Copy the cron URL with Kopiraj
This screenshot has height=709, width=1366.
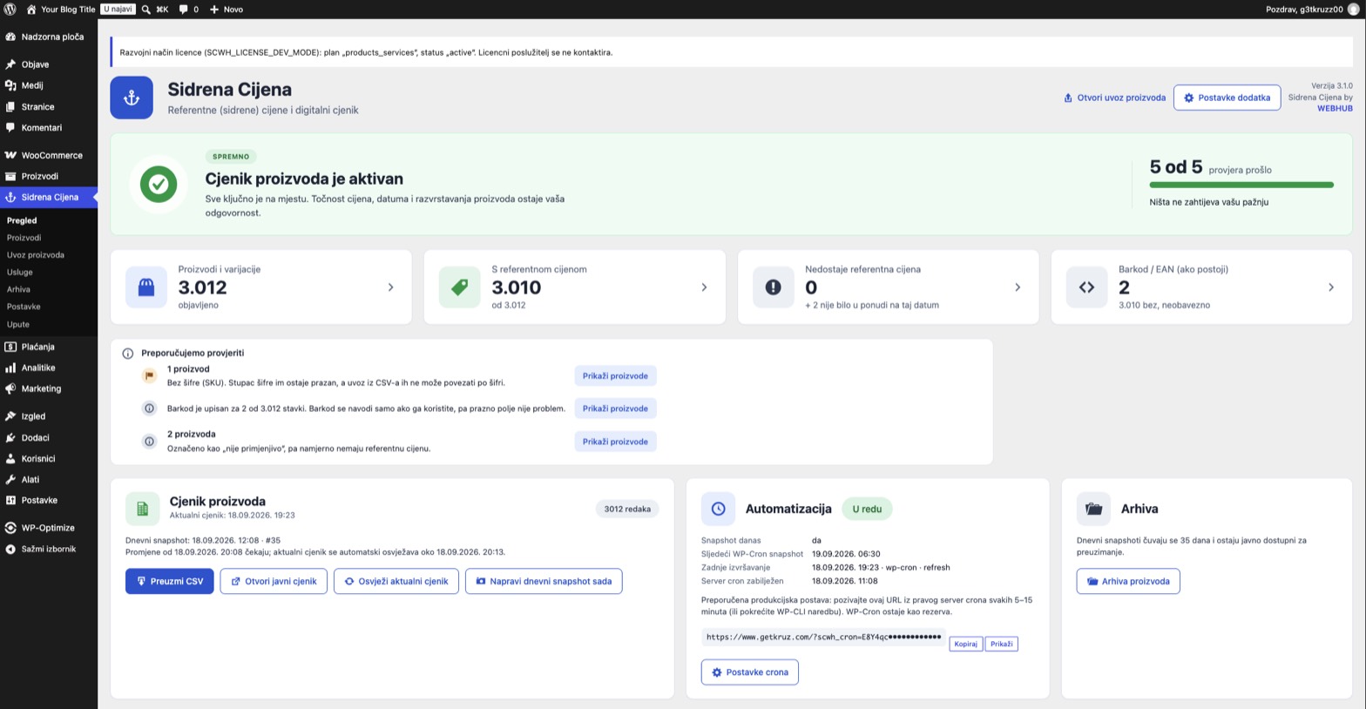[965, 644]
